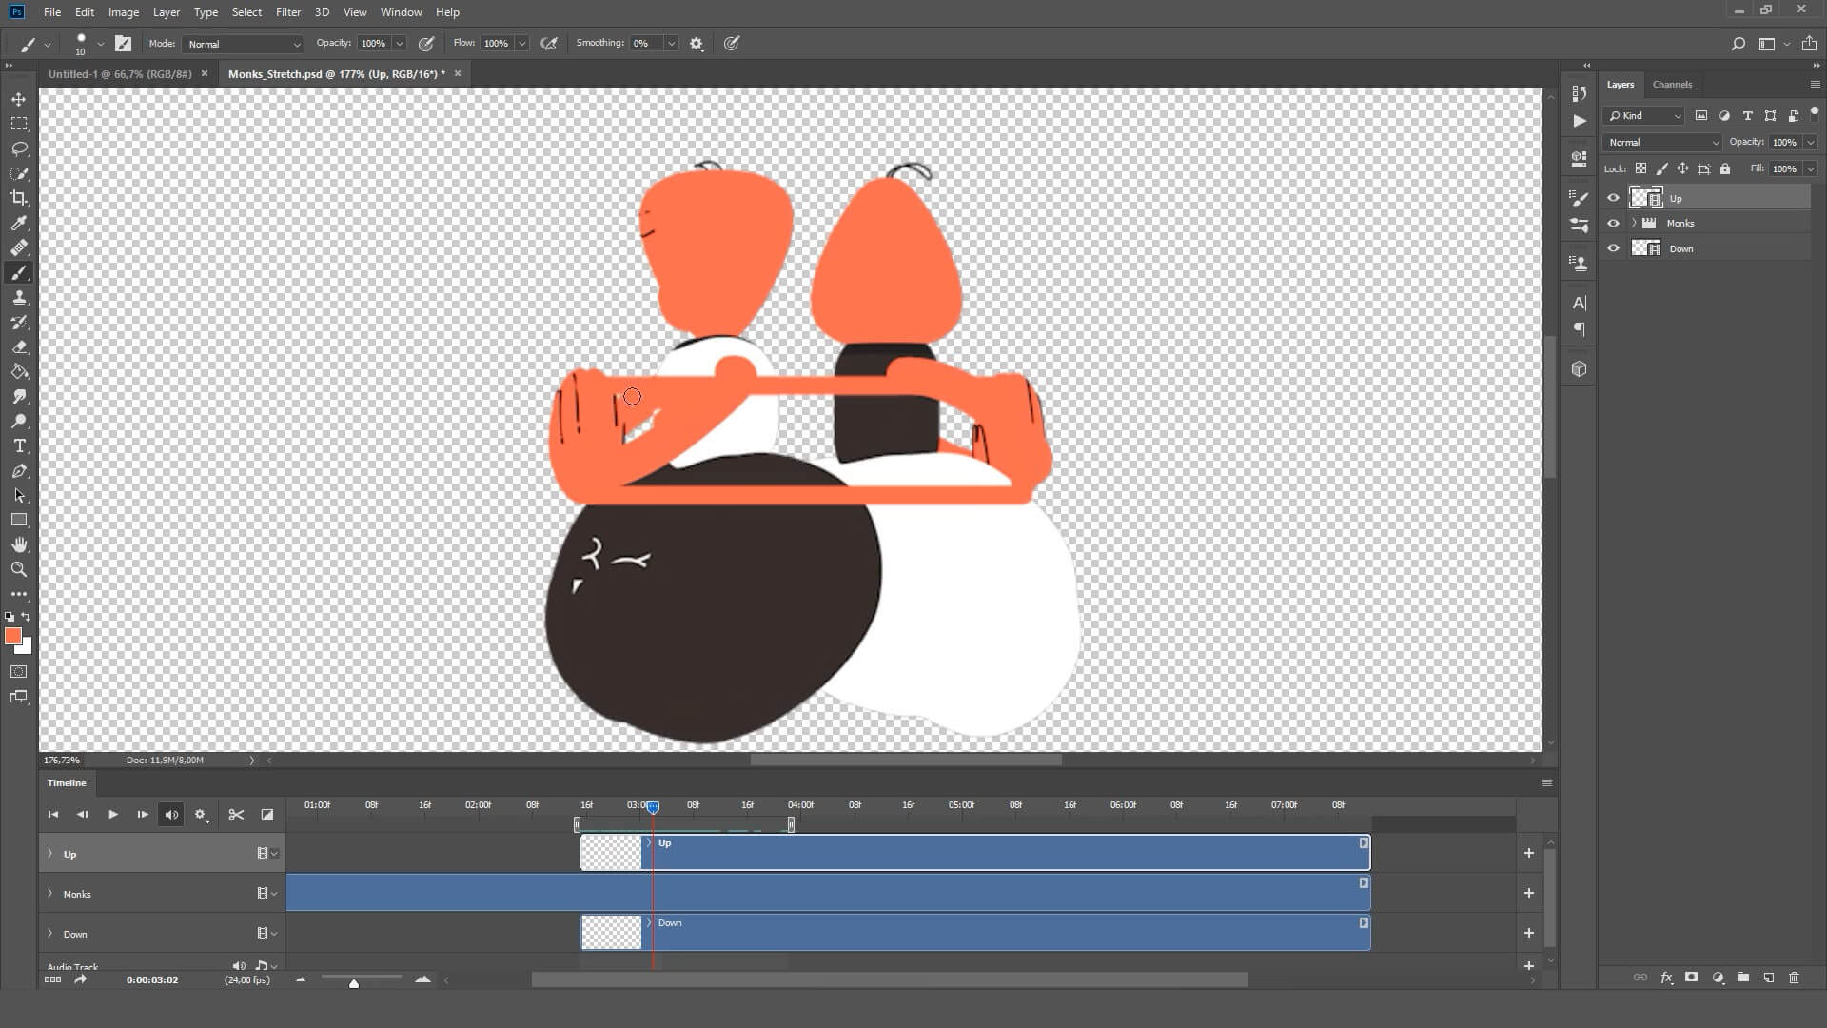This screenshot has width=1827, height=1028.
Task: Select the Crop tool
Action: (x=19, y=198)
